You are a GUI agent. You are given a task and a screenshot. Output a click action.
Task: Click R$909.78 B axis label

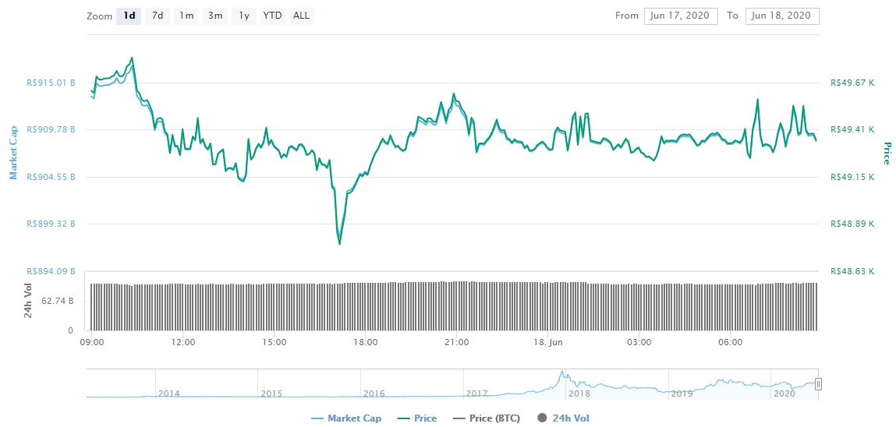click(x=51, y=129)
